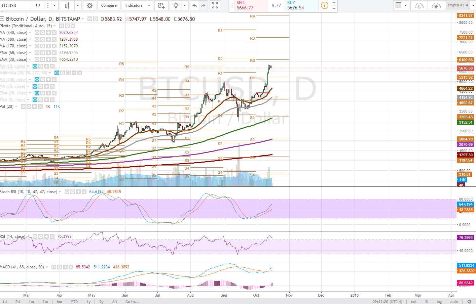Load chart layout from cloud
Viewport: 476px width, 304px height.
point(419,5)
